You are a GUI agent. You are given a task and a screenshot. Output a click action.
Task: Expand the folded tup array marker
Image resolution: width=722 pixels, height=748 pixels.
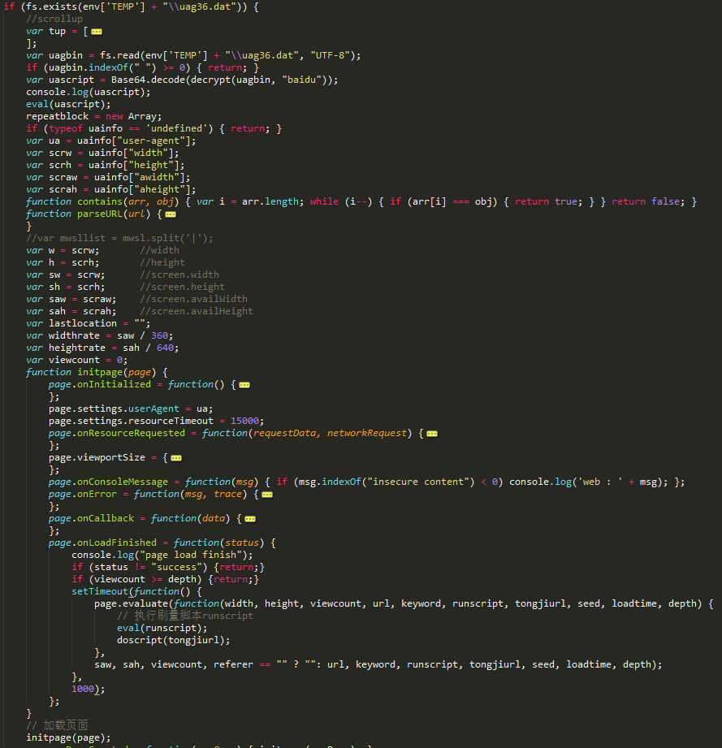tap(97, 32)
